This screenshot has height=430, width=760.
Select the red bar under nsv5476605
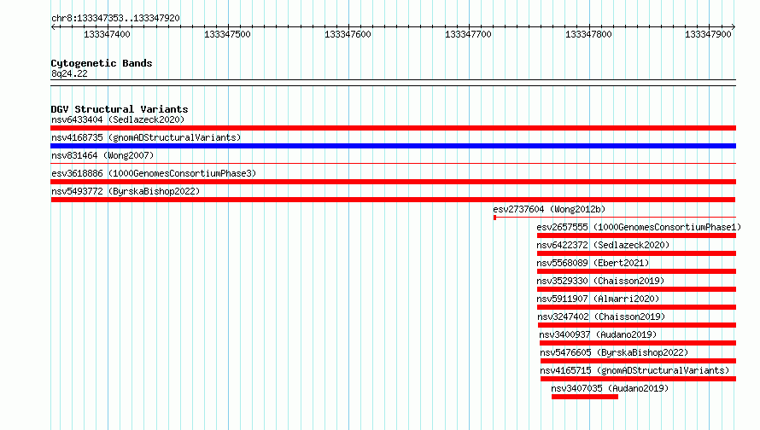point(639,361)
